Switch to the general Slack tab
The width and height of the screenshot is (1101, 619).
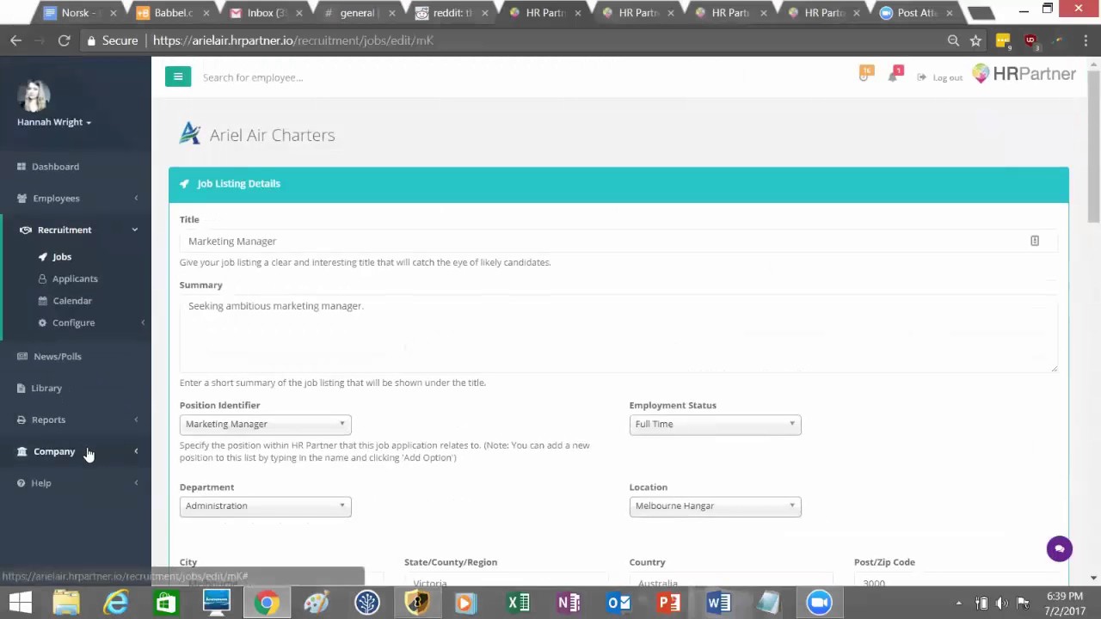pos(358,13)
